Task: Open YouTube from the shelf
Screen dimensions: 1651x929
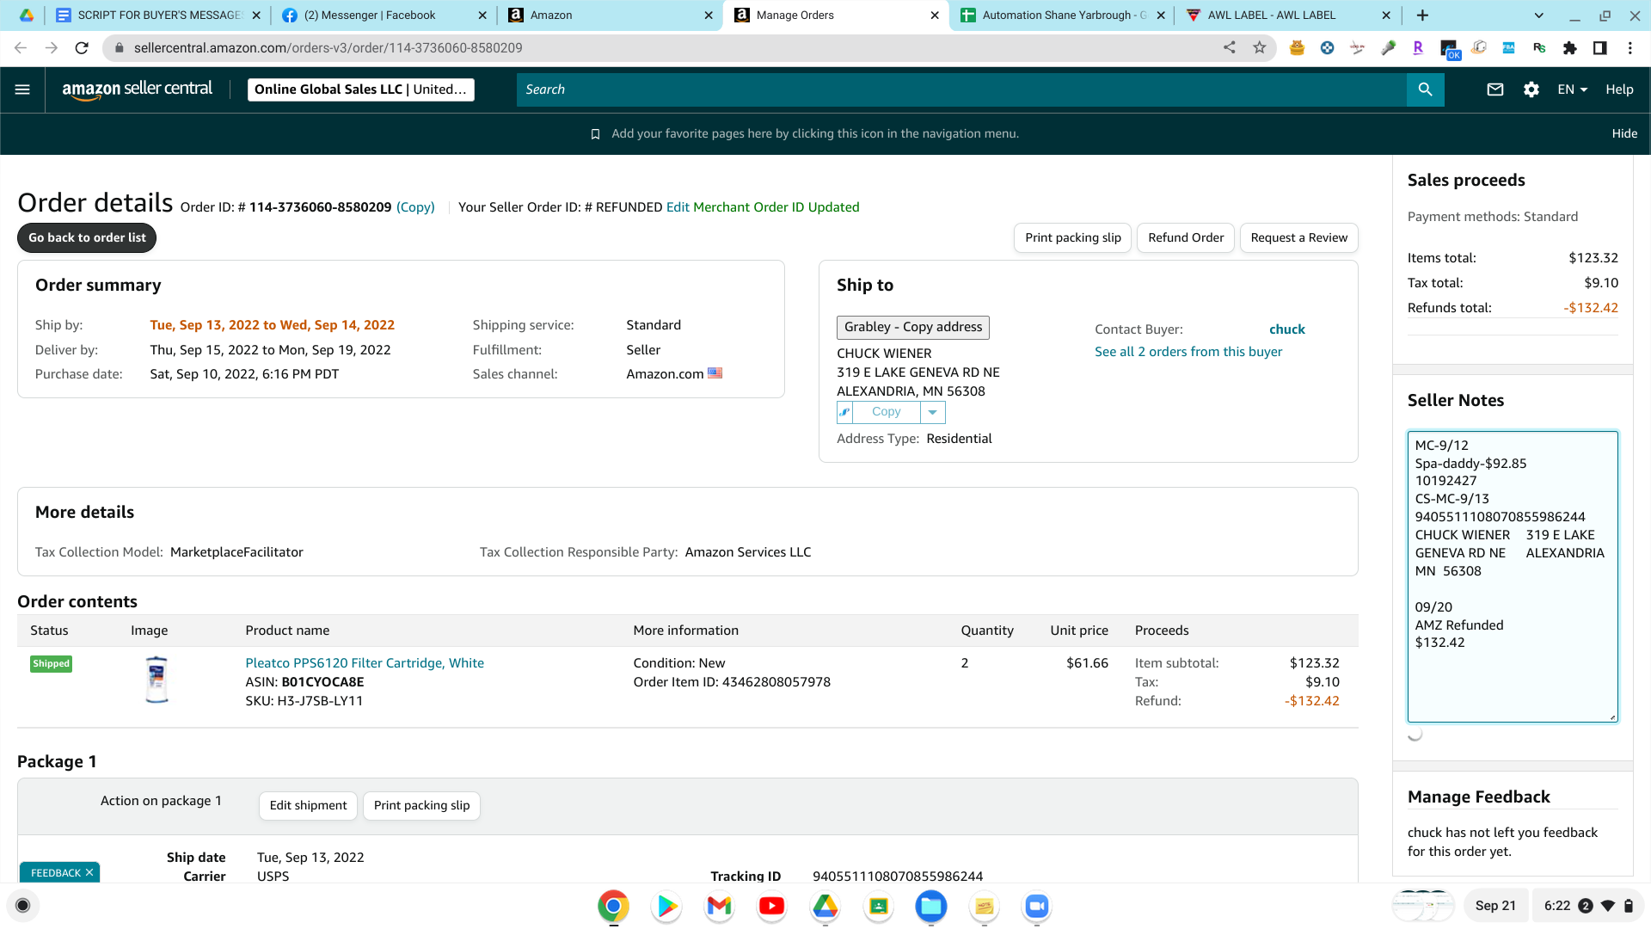Action: coord(772,906)
